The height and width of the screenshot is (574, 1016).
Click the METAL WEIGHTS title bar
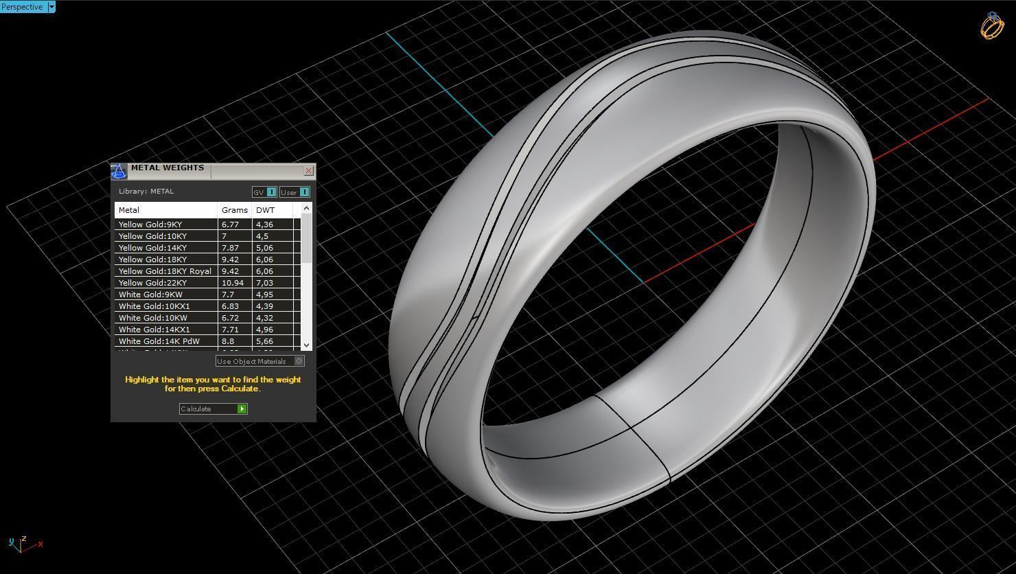point(214,170)
